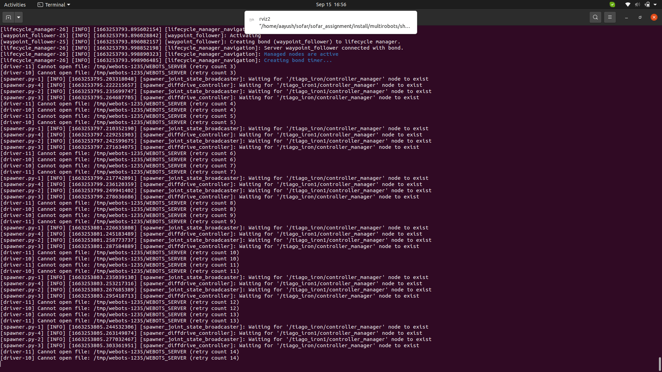Viewport: 662px width, 372px height.
Task: Click the green checkmark status icon
Action: click(612, 4)
